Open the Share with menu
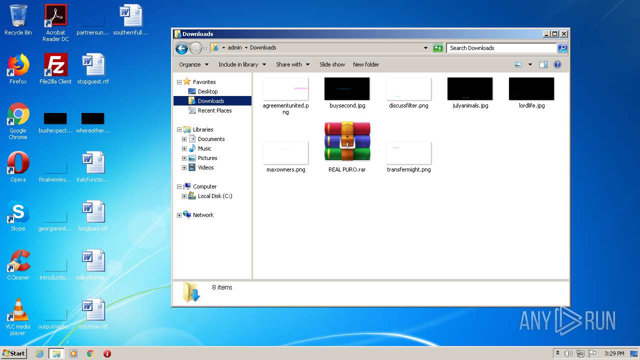 (292, 64)
